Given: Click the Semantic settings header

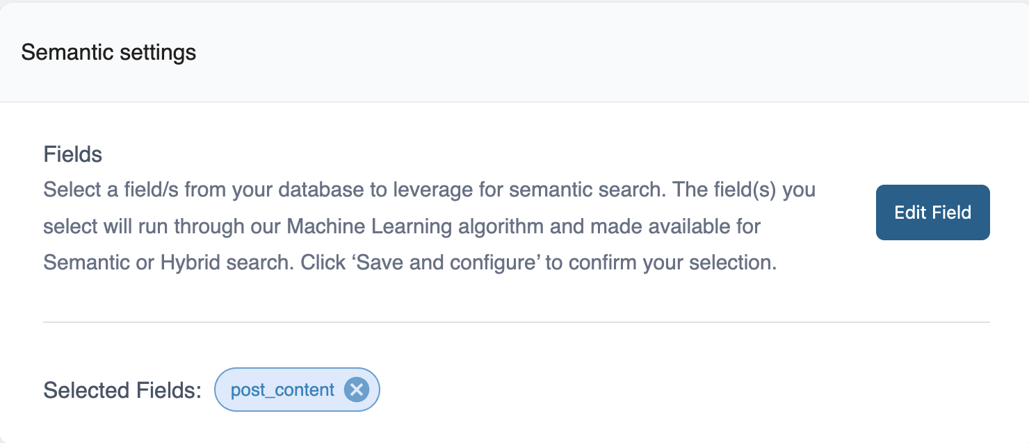Looking at the screenshot, I should pyautogui.click(x=108, y=51).
